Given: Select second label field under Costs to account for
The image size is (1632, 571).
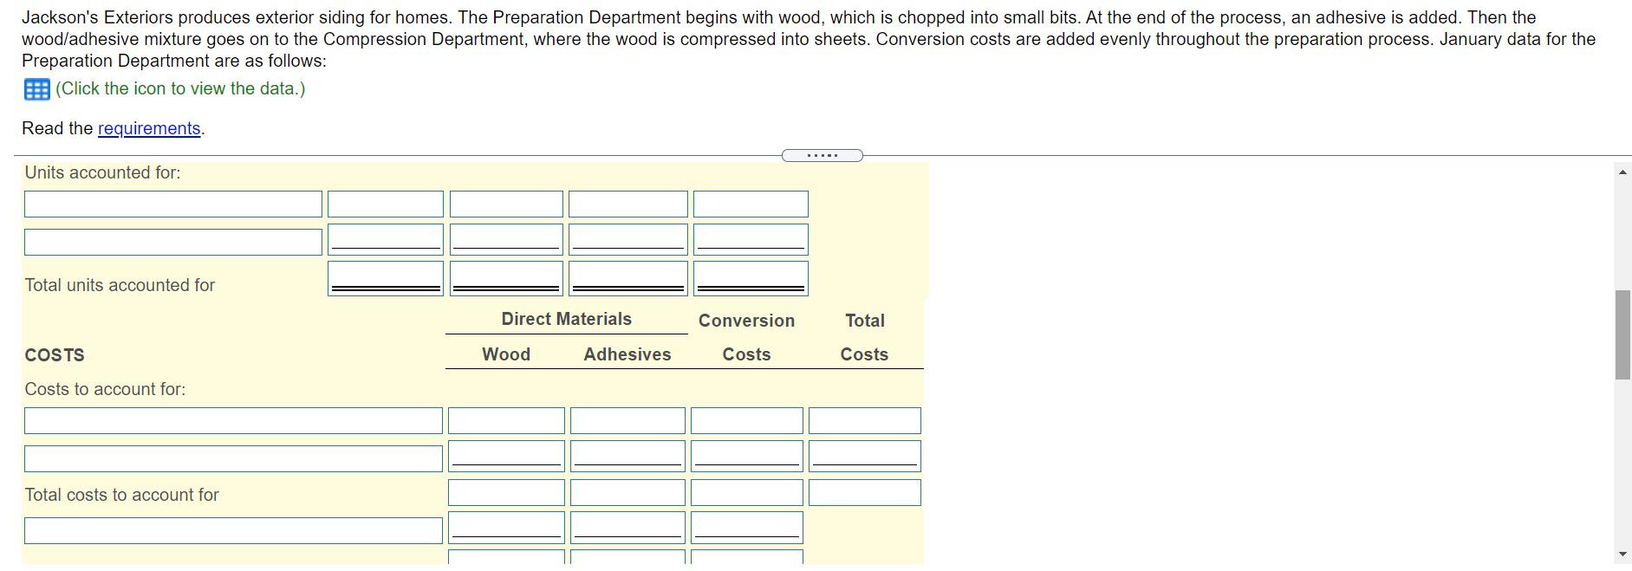Looking at the screenshot, I should (x=233, y=459).
